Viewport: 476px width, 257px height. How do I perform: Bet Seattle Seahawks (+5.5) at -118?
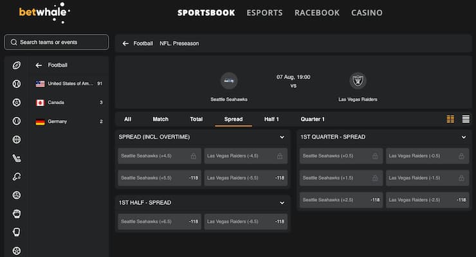tap(160, 178)
